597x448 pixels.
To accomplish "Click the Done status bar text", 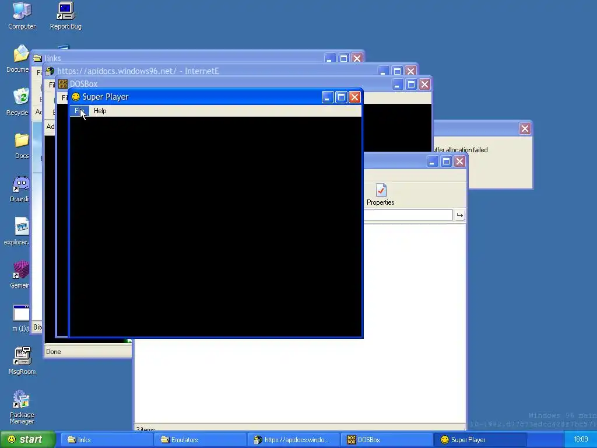I will [x=53, y=352].
